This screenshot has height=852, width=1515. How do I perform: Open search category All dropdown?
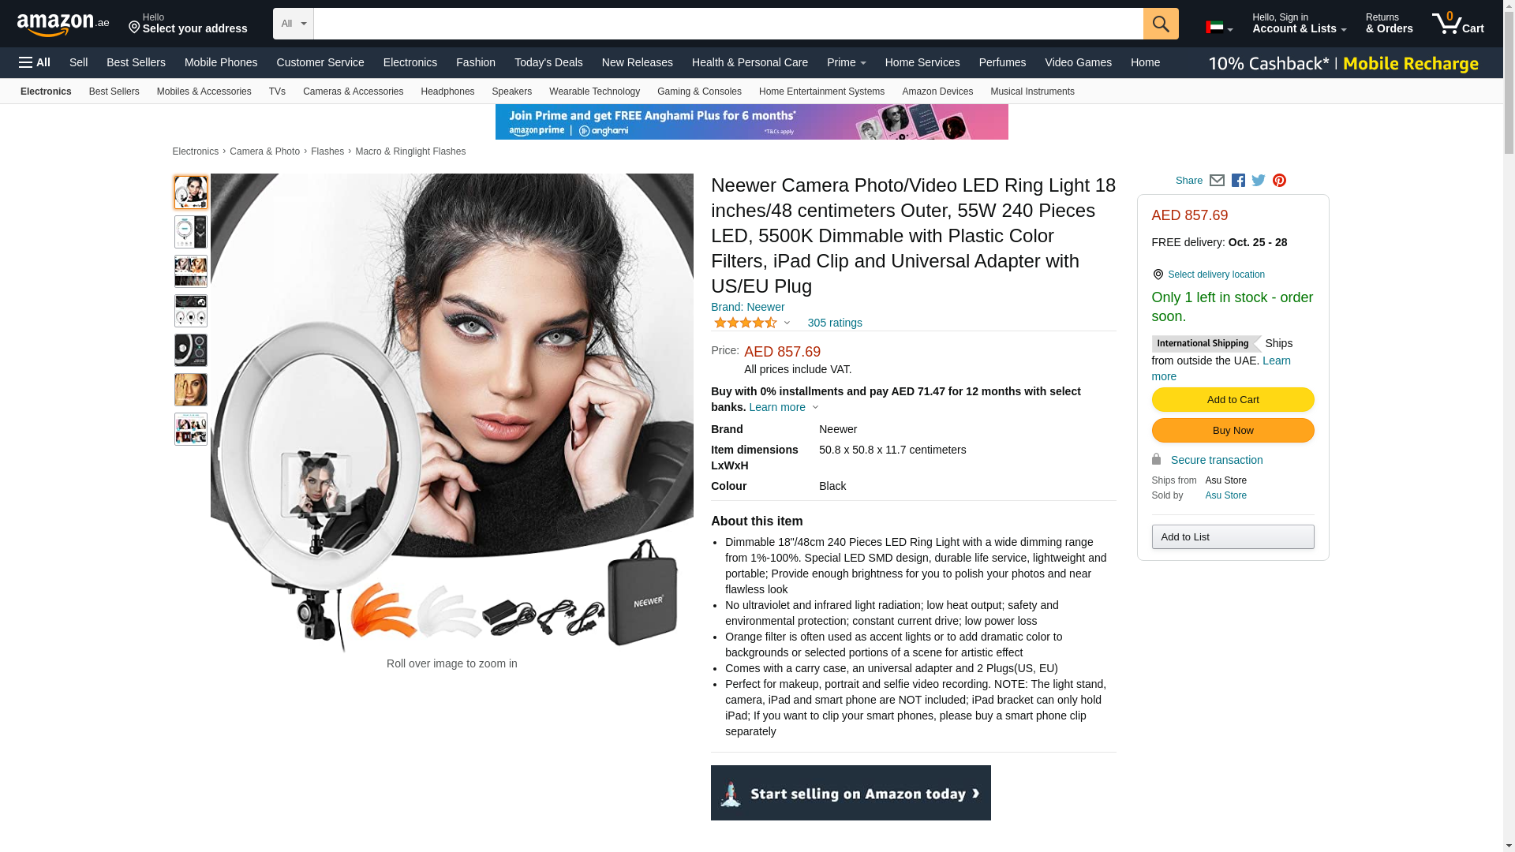[294, 24]
